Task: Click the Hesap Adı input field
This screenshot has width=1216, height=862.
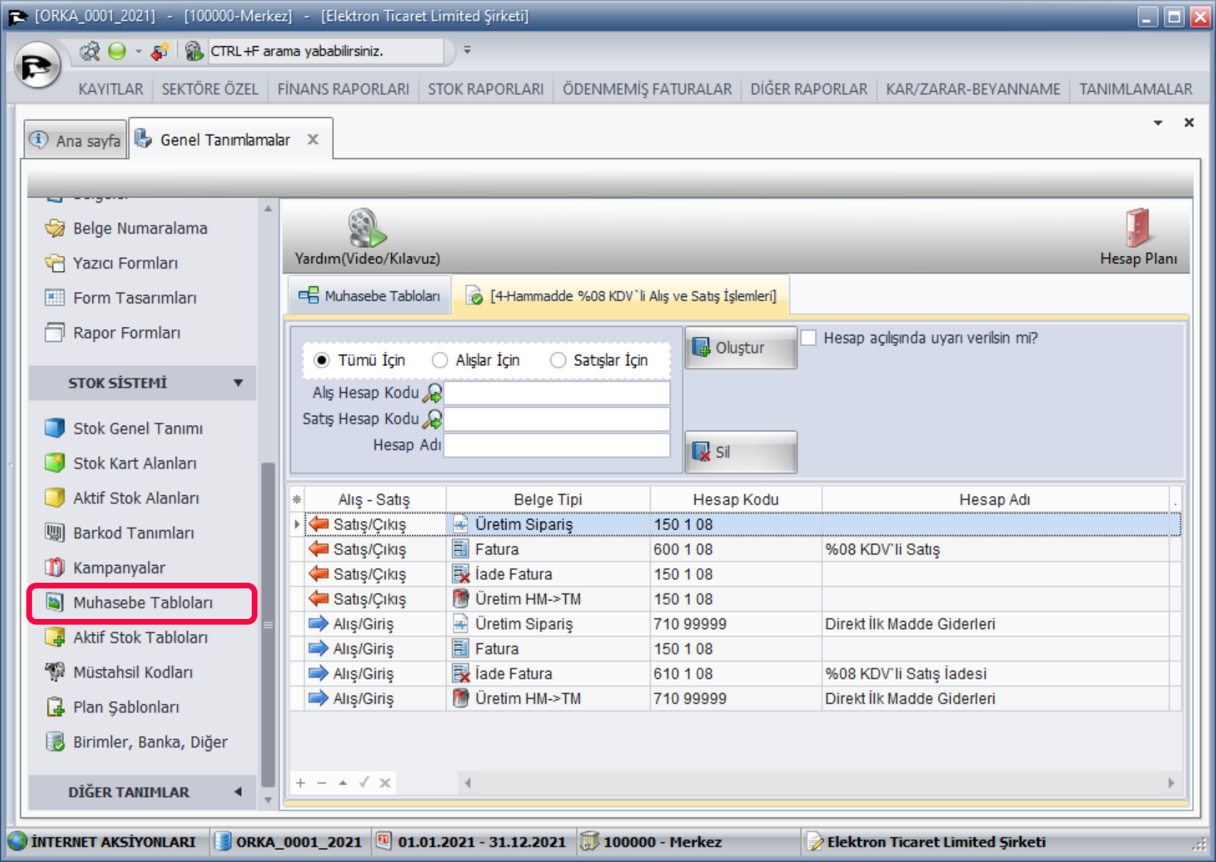Action: point(557,446)
